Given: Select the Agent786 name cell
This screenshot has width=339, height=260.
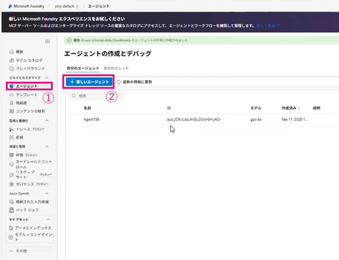Looking at the screenshot, I should (x=91, y=119).
